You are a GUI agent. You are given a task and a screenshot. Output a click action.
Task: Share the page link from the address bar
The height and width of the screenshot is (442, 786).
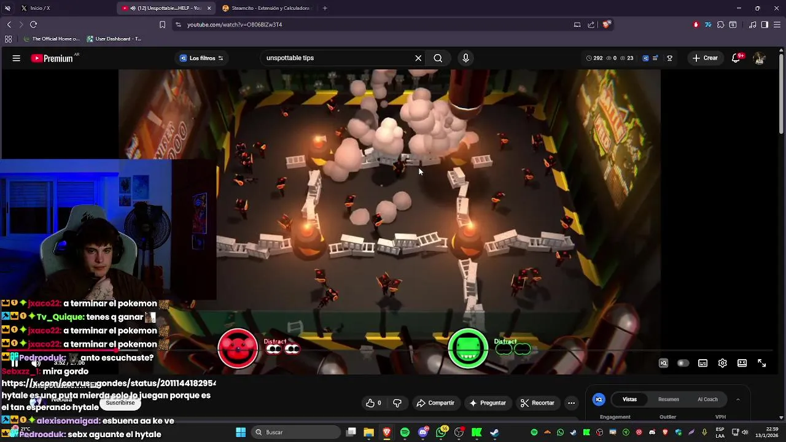click(x=591, y=25)
